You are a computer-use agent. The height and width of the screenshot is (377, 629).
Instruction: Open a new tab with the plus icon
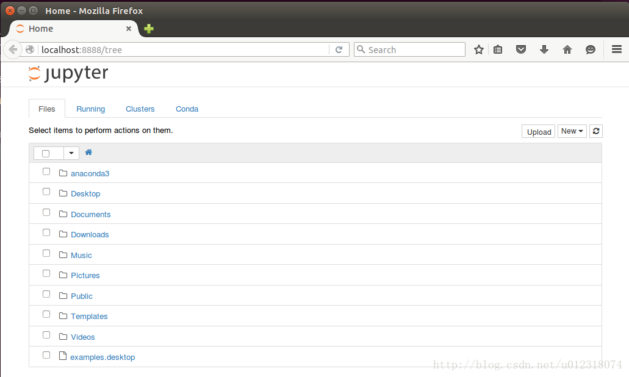149,29
